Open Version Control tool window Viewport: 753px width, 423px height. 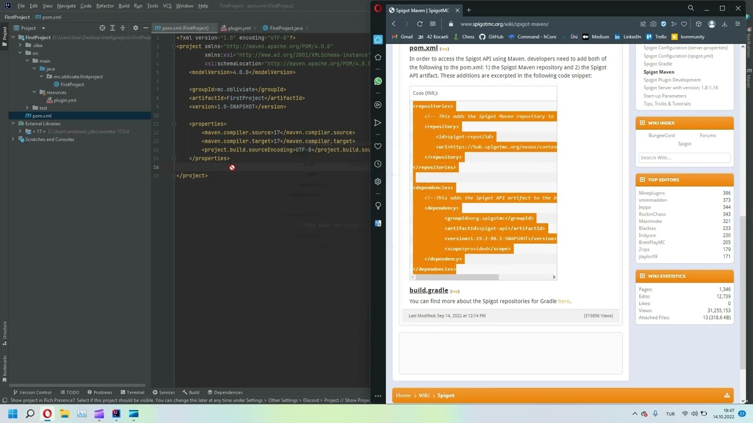click(x=32, y=392)
